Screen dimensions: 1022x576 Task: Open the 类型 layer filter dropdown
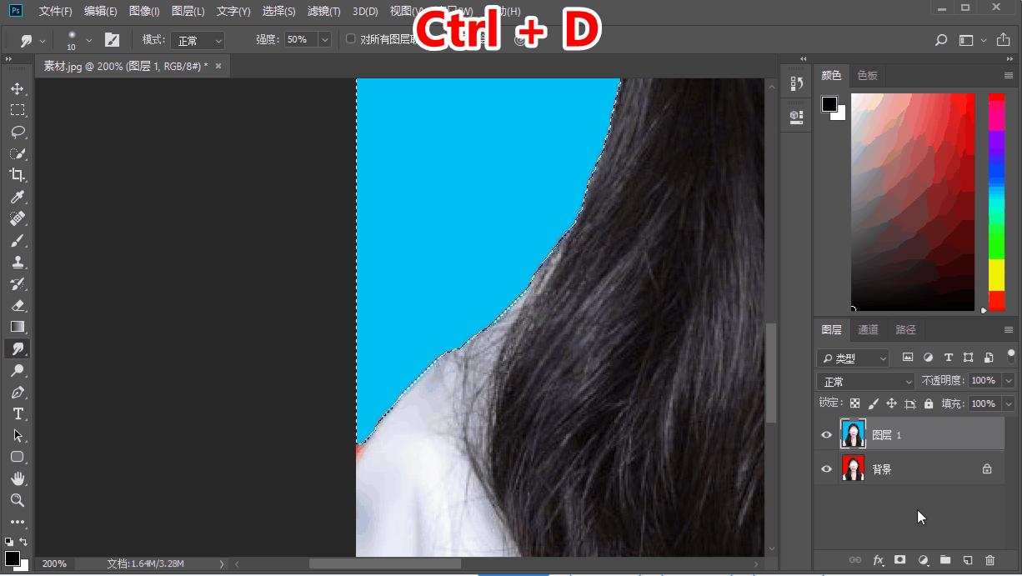[853, 358]
